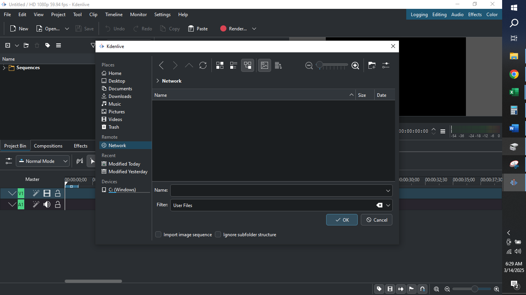Adjust the timeline zoom slider
The width and height of the screenshot is (526, 295).
(x=472, y=289)
